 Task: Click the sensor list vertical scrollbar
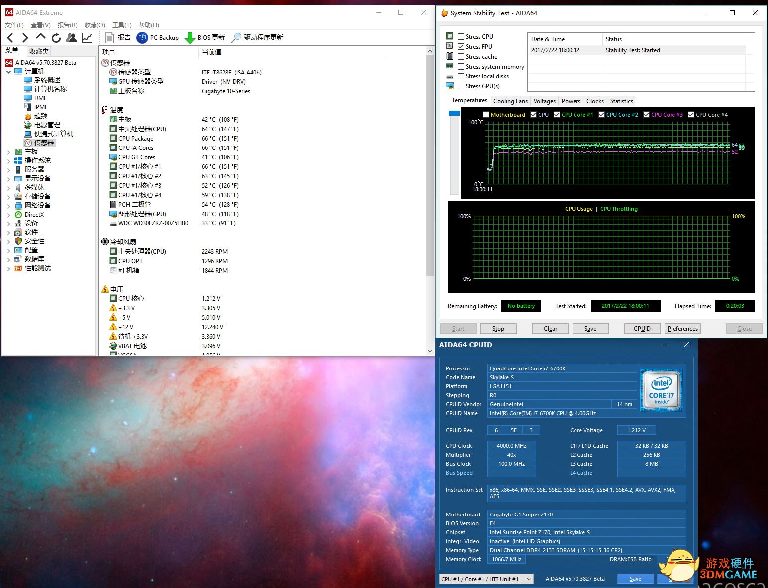(430, 165)
